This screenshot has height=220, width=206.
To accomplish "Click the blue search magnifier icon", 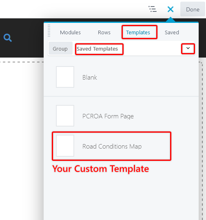I will pos(8,38).
